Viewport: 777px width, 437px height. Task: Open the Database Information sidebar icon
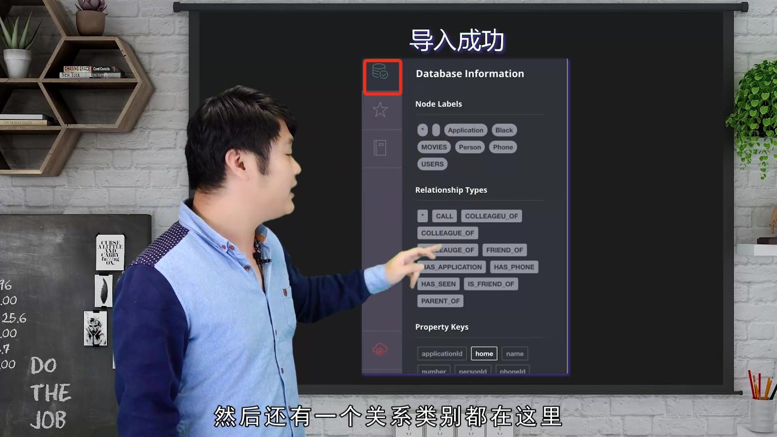[x=380, y=72]
